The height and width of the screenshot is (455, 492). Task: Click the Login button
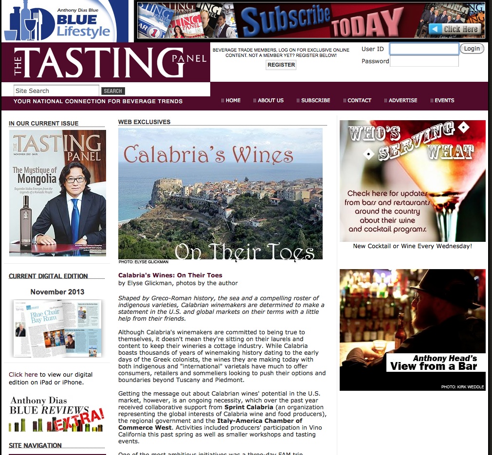click(472, 49)
